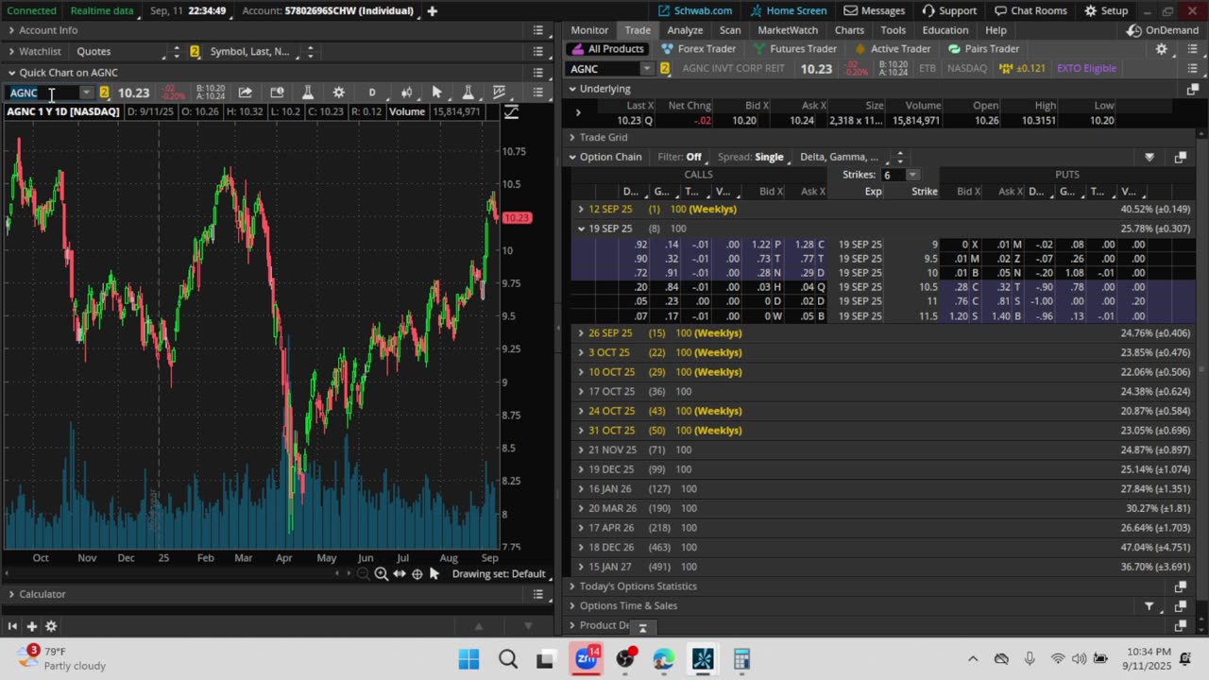The width and height of the screenshot is (1209, 680).
Task: Select the pointer drawing tool in chart toolbar
Action: pyautogui.click(x=436, y=93)
